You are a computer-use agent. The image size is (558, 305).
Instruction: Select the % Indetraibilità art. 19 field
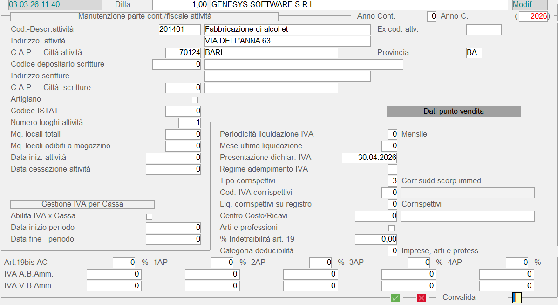click(376, 239)
